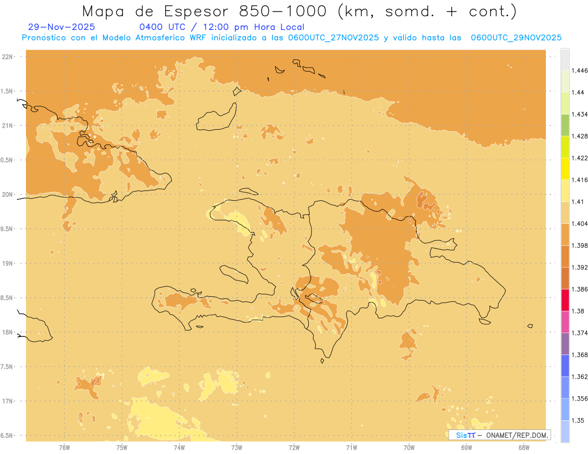
Task: Click the legend value 1.362
Action: 580,377
